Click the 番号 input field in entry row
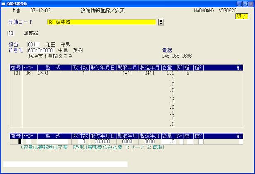The image size is (255, 174). pos(16,142)
